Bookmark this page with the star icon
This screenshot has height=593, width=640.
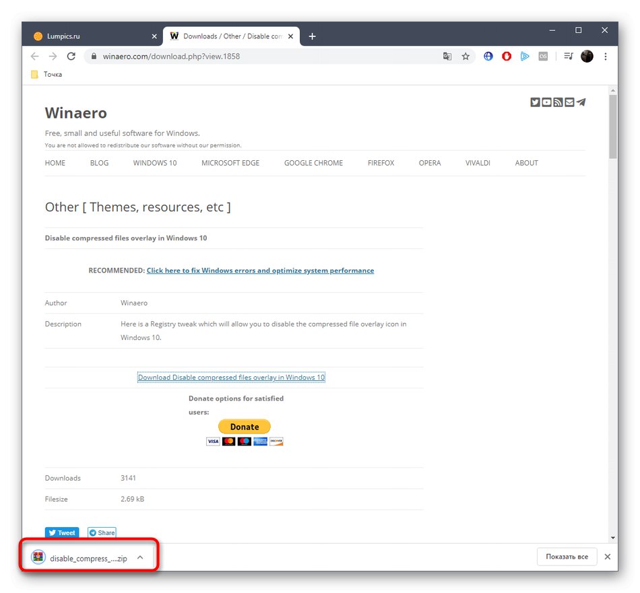coord(466,57)
